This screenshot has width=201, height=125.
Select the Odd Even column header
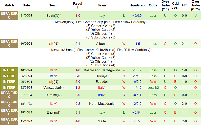175,5
